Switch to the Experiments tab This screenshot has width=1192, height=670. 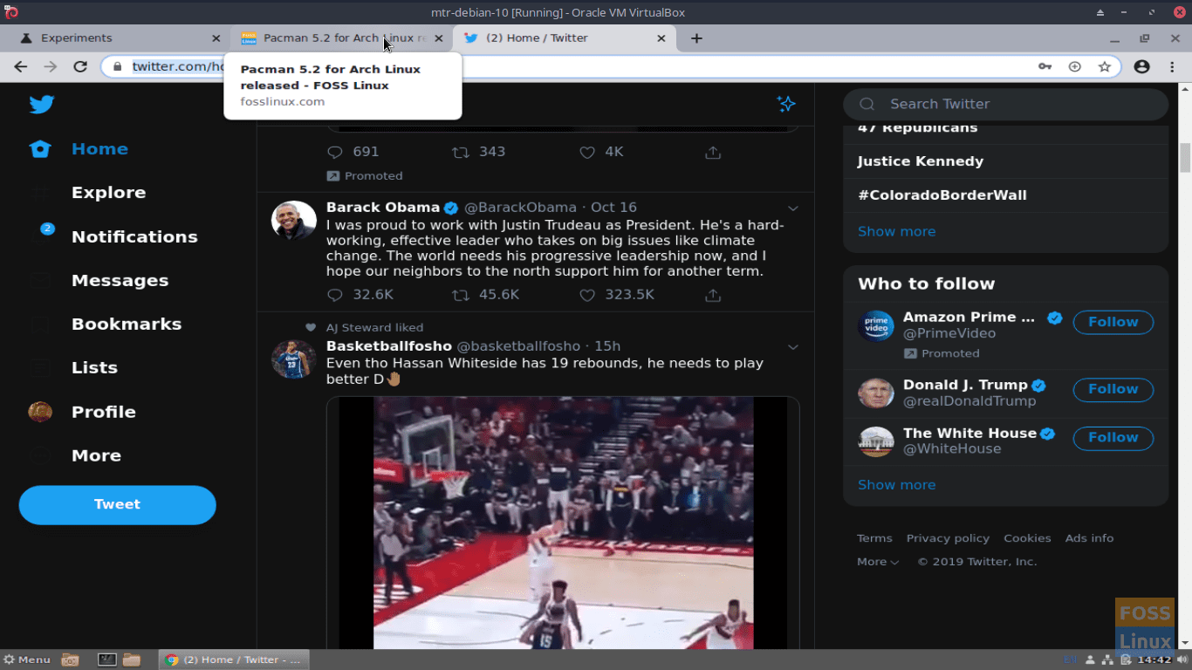click(122, 38)
